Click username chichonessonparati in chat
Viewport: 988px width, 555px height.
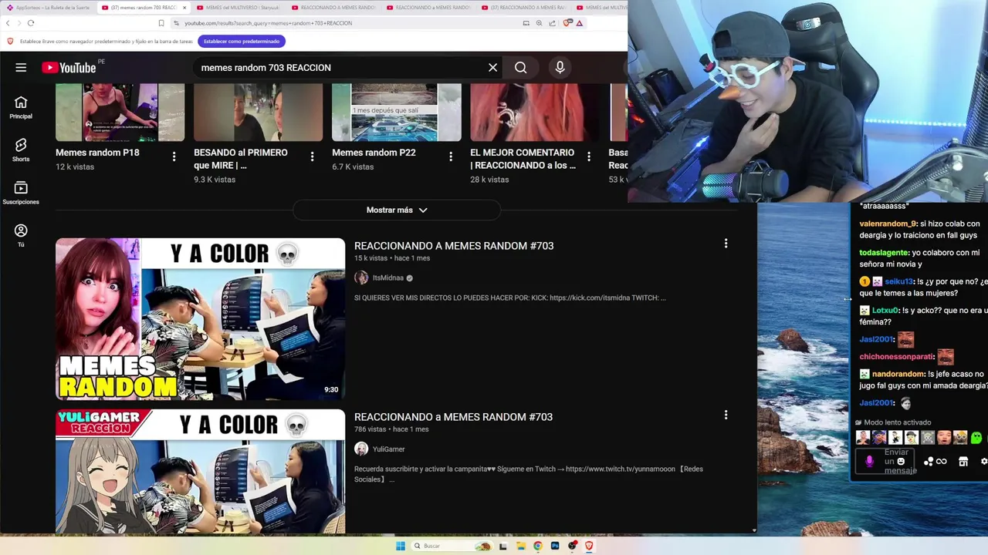(x=896, y=357)
